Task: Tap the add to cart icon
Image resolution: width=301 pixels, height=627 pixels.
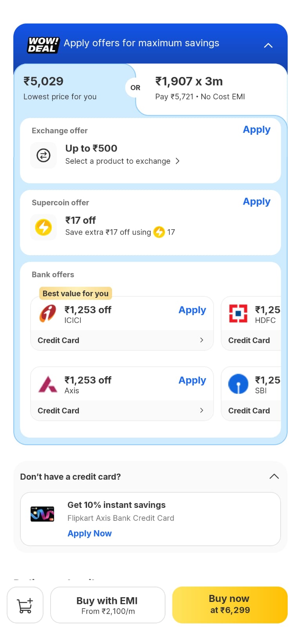Action: pos(25,605)
